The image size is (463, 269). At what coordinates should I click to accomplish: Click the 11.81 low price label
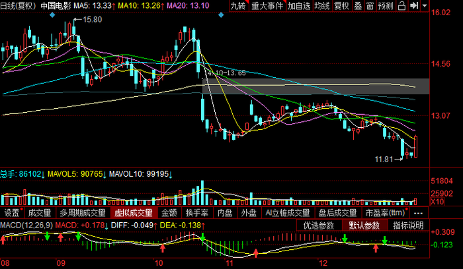pyautogui.click(x=384, y=160)
